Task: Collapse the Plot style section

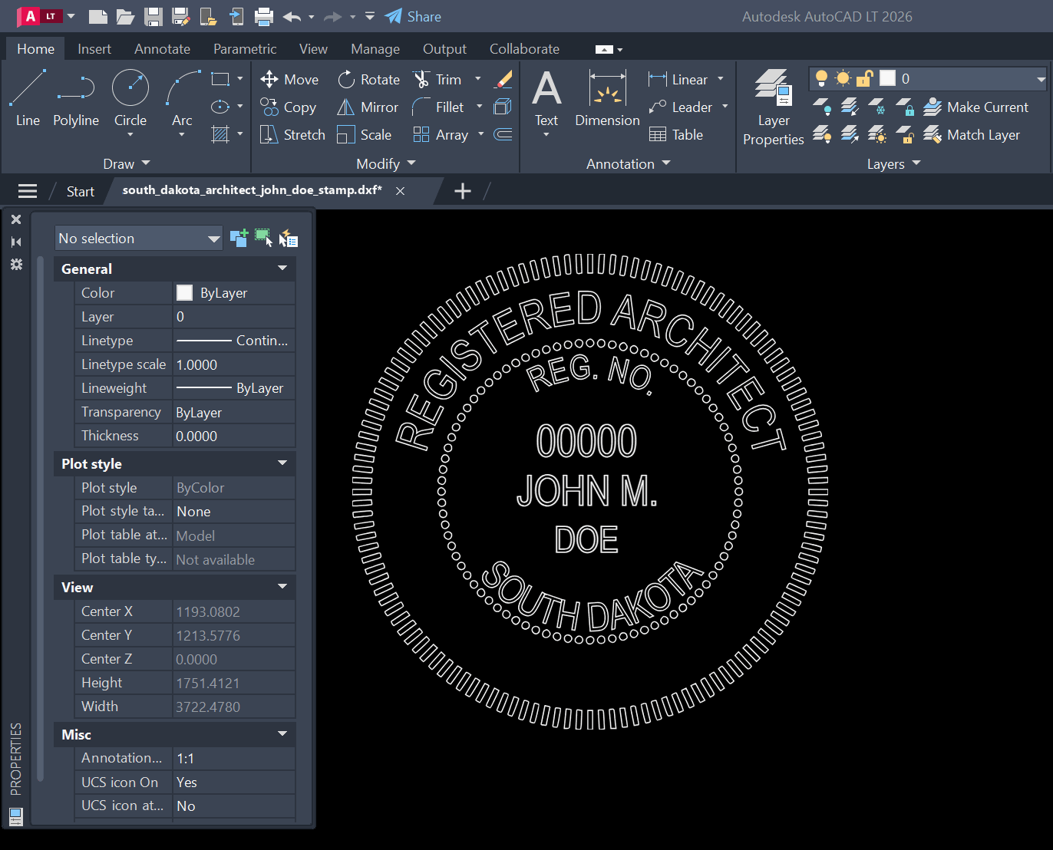Action: coord(282,463)
